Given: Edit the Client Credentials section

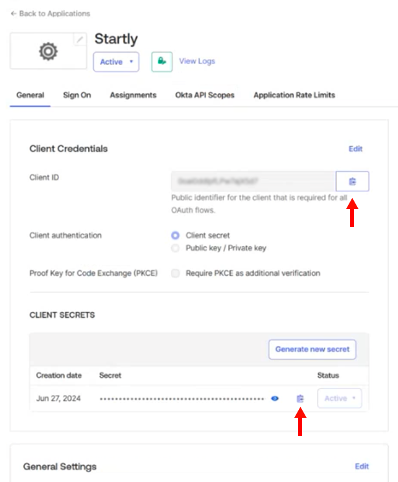Looking at the screenshot, I should [355, 149].
